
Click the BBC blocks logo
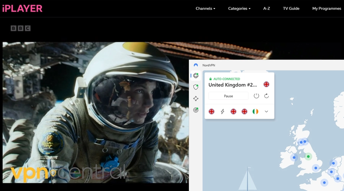[x=21, y=28]
